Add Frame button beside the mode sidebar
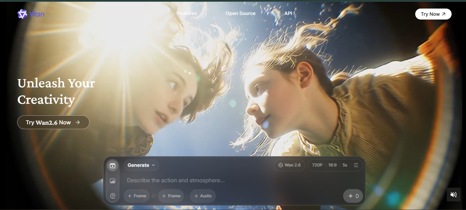 coord(137,196)
